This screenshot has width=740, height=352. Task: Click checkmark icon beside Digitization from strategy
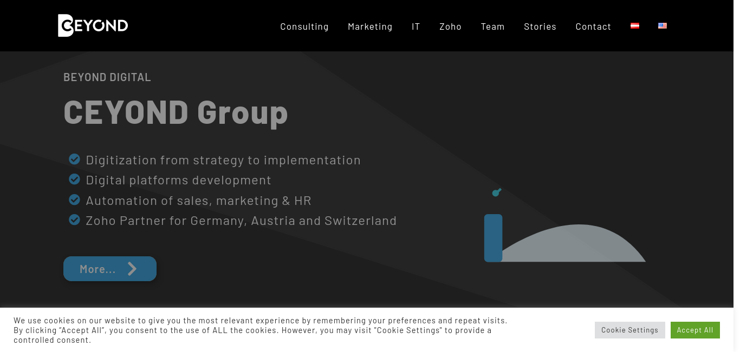click(75, 159)
